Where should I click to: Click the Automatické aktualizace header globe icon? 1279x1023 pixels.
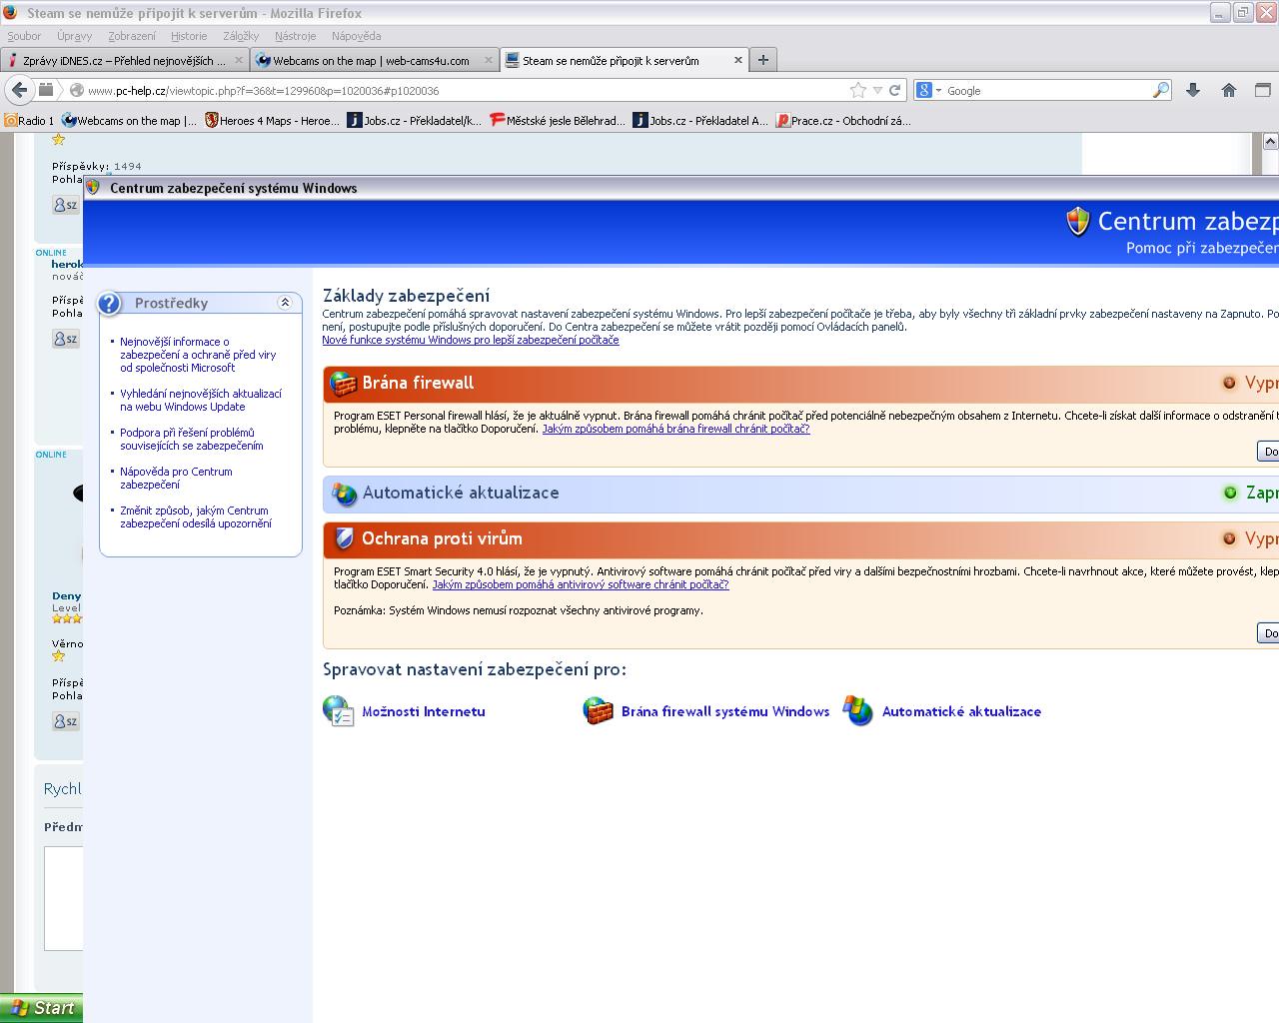tap(345, 494)
